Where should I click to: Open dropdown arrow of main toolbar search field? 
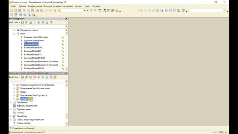[x=84, y=10]
